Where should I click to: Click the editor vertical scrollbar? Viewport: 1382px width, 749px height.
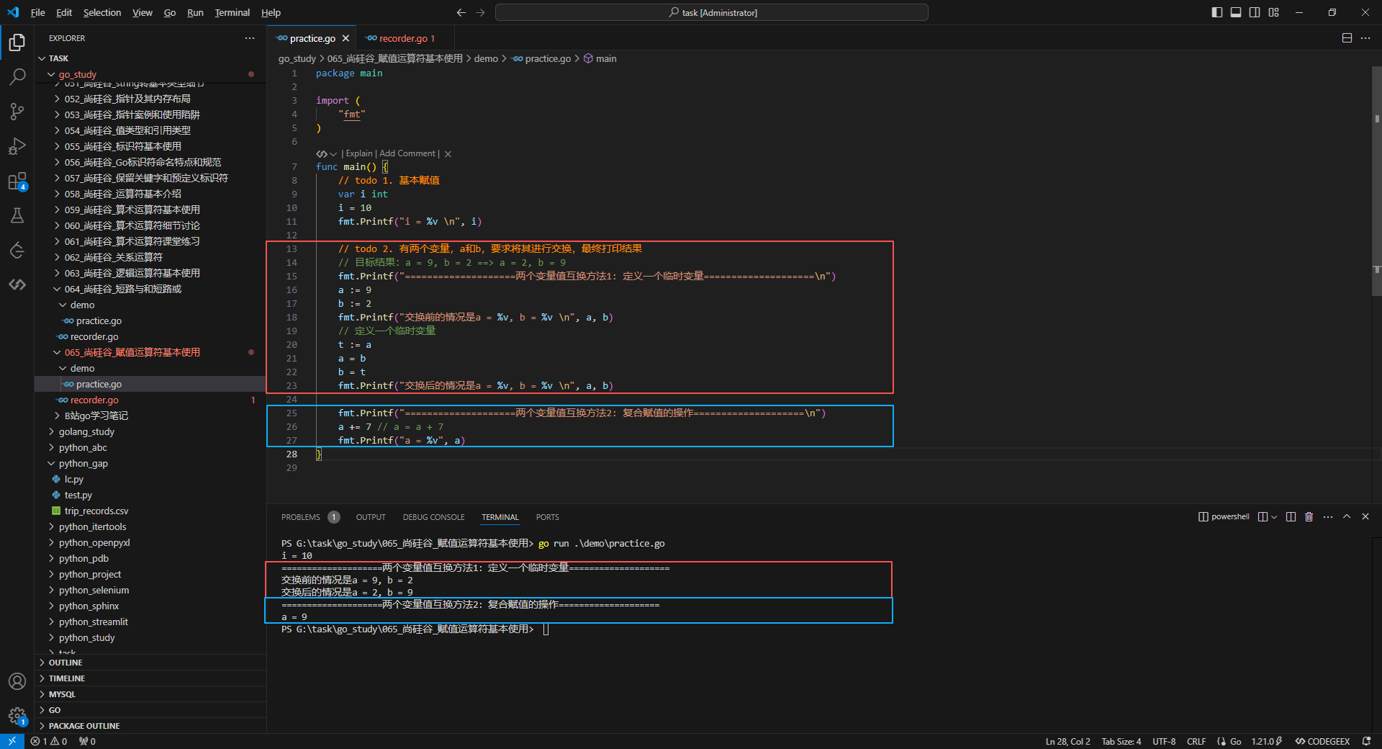[x=1376, y=180]
